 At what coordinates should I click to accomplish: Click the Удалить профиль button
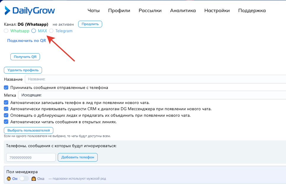click(x=23, y=70)
